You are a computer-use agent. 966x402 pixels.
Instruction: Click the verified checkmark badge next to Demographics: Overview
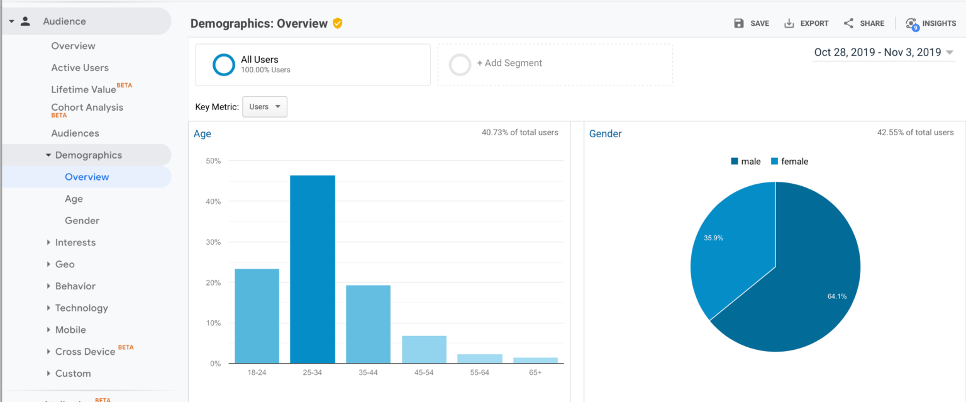coord(337,23)
